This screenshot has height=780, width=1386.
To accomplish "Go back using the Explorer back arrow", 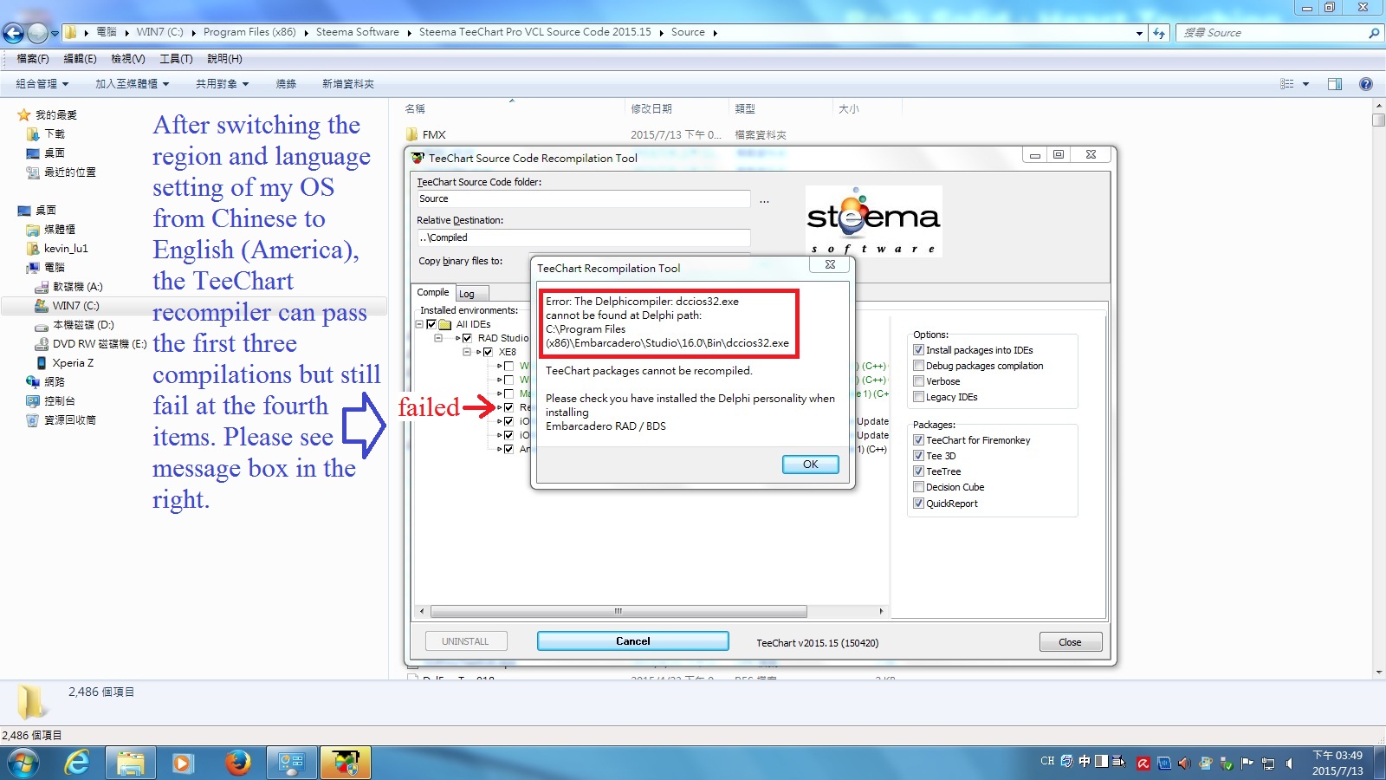I will [13, 33].
